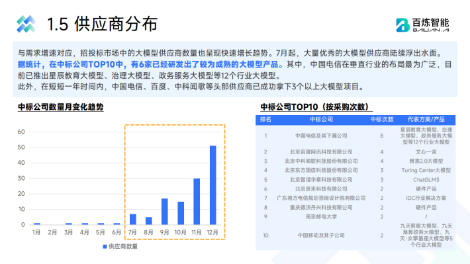The image size is (470, 264).
Task: Click the 7月 bar in the chart
Action: (x=133, y=219)
